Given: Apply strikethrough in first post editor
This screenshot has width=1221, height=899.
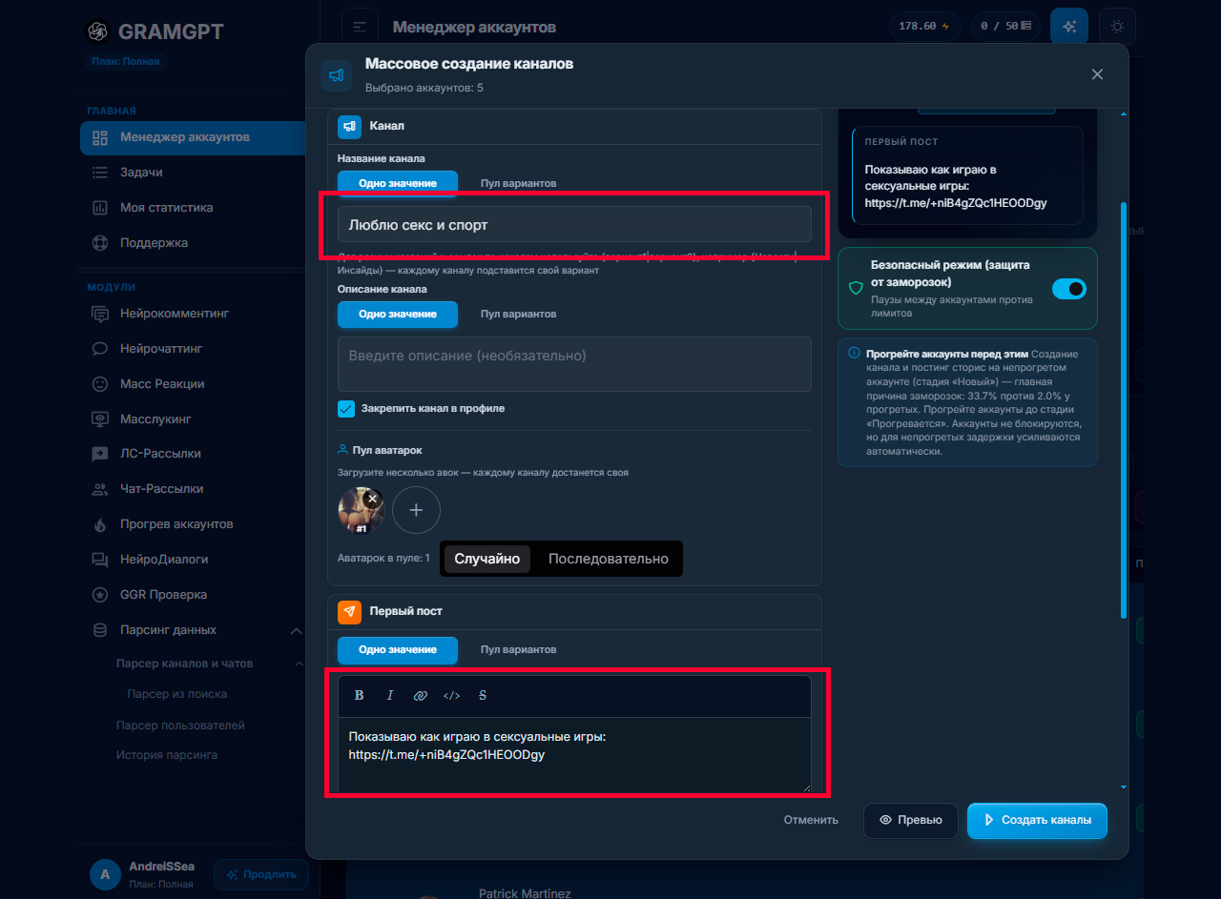Looking at the screenshot, I should coord(483,696).
